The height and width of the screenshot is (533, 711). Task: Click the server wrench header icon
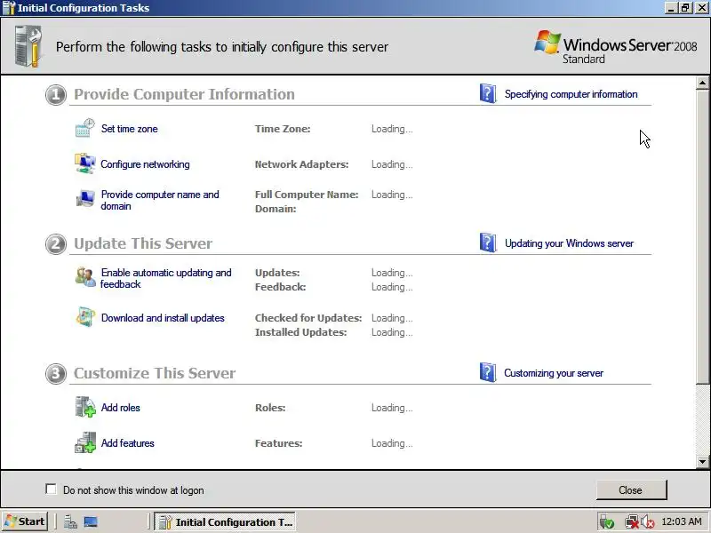click(28, 46)
